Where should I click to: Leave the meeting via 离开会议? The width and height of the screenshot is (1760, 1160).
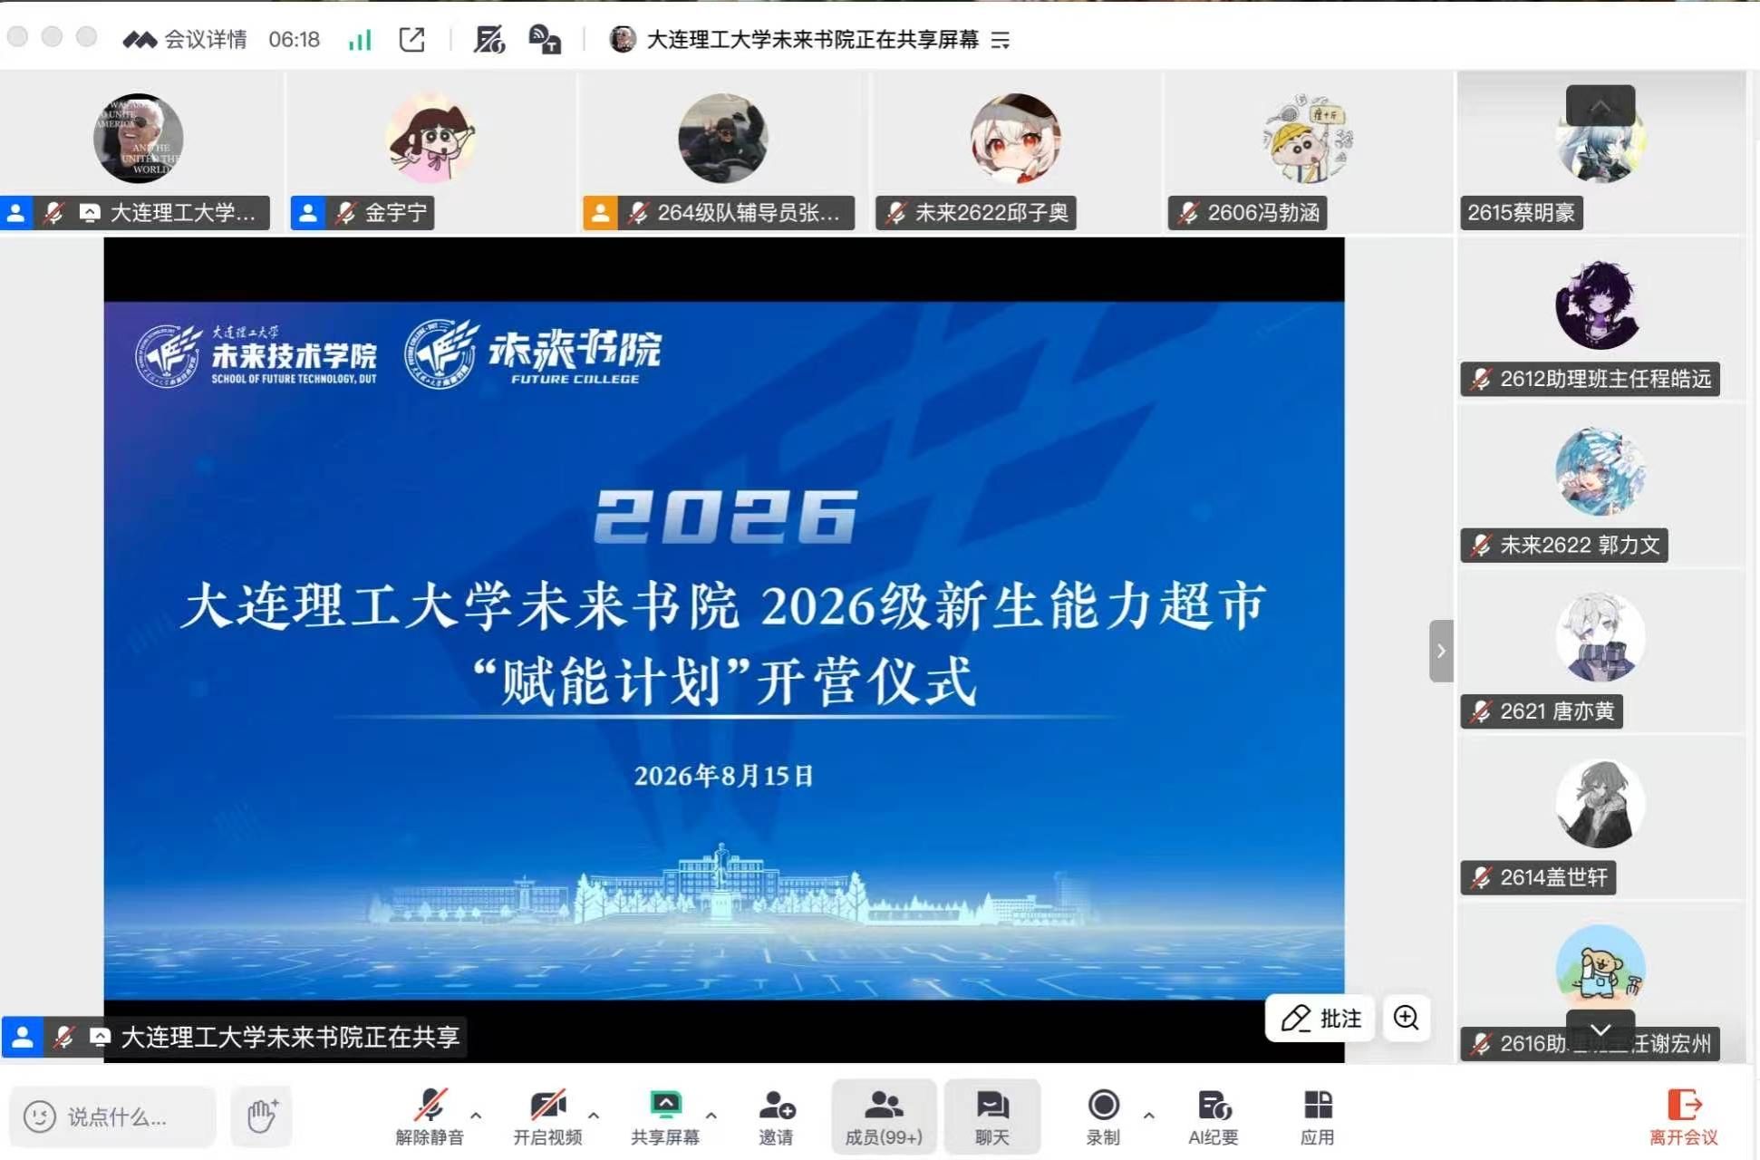pyautogui.click(x=1684, y=1116)
